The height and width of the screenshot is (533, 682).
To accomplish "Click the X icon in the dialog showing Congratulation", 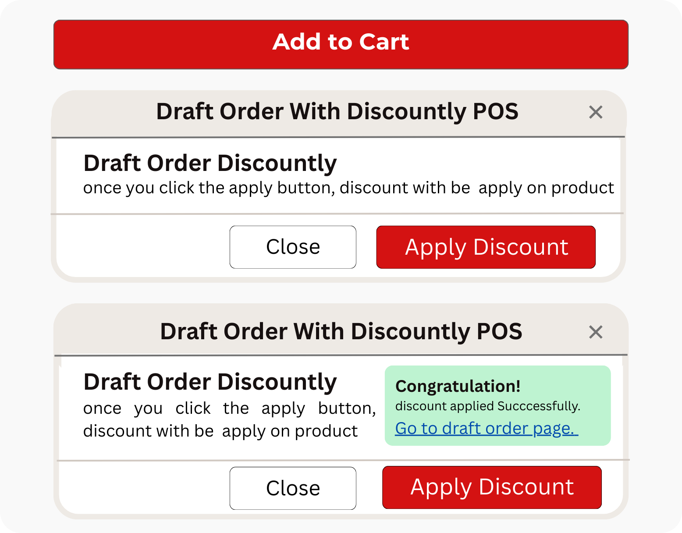I will pyautogui.click(x=596, y=332).
